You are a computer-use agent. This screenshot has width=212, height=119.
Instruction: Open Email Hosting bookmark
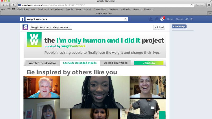click(x=50, y=9)
